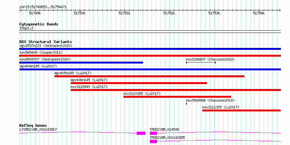
Task: Select the red nsv3110365 variant bar
Action: (x=177, y=97)
